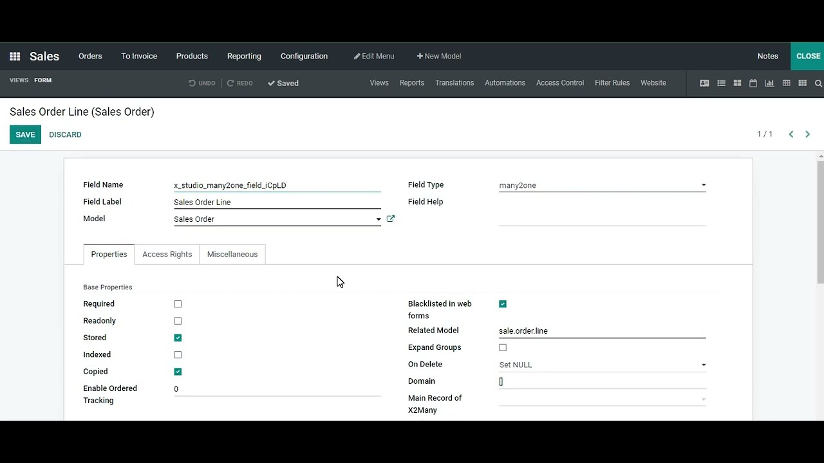Viewport: 824px width, 463px height.
Task: Enable the Readonly checkbox
Action: (x=178, y=321)
